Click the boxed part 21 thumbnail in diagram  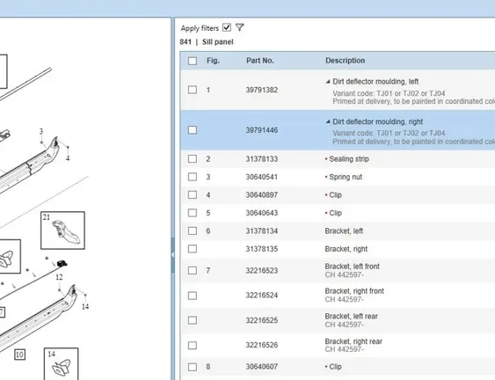(62, 230)
